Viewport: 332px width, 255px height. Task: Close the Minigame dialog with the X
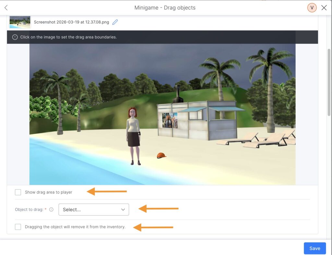324,7
